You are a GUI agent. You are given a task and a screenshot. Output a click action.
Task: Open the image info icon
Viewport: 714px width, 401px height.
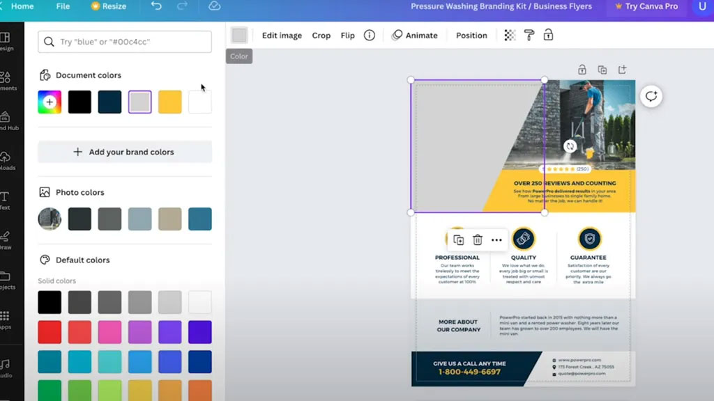[x=370, y=36]
